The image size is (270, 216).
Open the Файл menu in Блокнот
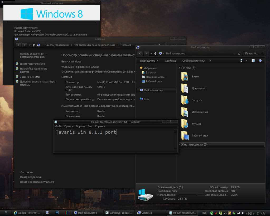(58, 126)
